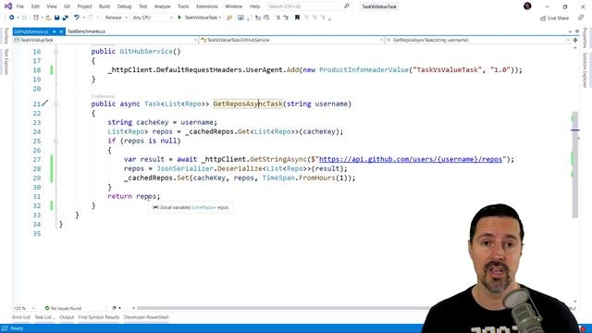
Task: Click the screwdriver quick actions icon at line 21
Action: click(x=45, y=103)
